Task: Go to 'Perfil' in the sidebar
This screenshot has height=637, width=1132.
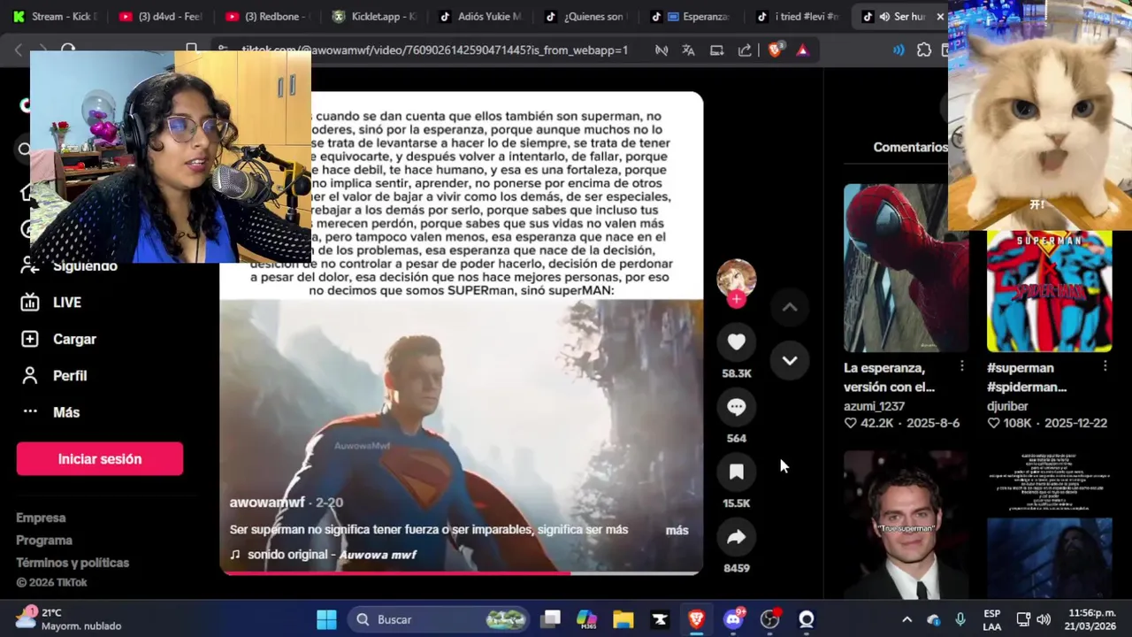Action: tap(55, 376)
